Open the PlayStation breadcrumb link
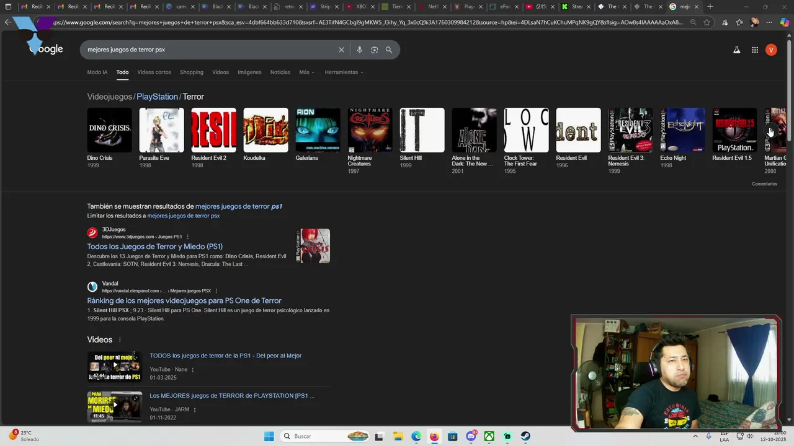This screenshot has width=794, height=446. pyautogui.click(x=157, y=97)
